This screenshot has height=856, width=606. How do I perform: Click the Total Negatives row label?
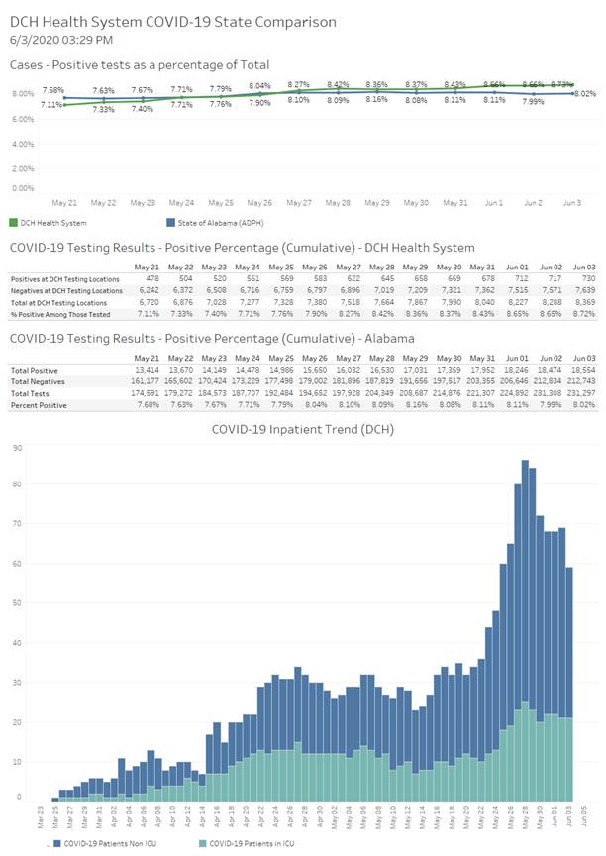click(38, 381)
